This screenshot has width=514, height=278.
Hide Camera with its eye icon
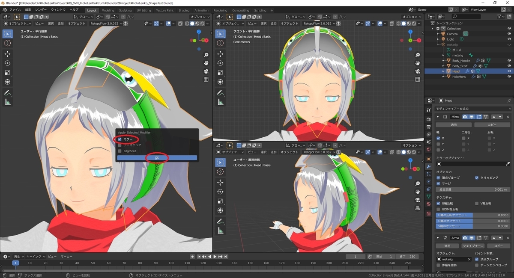pyautogui.click(x=509, y=34)
